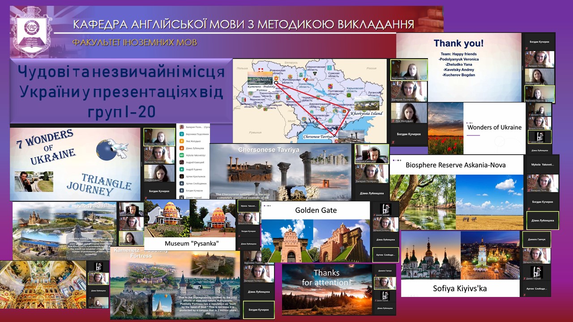
Task: Click the "Thanks for attention!" slide text
Action: coord(326,277)
